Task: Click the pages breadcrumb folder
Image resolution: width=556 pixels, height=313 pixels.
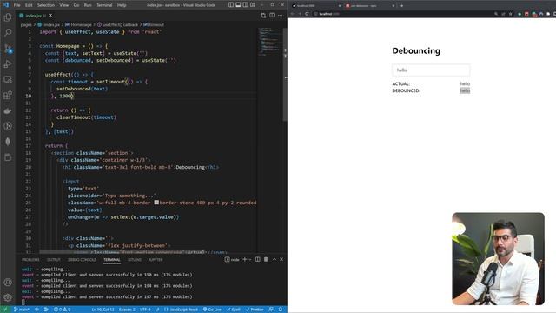Action: pos(26,25)
